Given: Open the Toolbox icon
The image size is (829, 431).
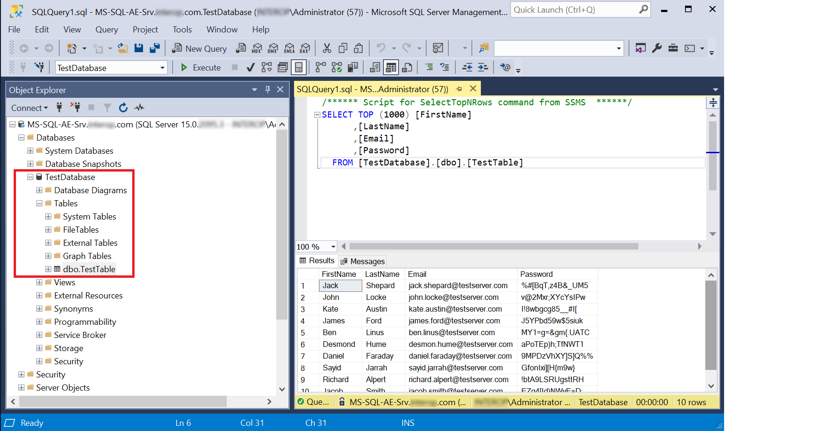Looking at the screenshot, I should coord(673,48).
